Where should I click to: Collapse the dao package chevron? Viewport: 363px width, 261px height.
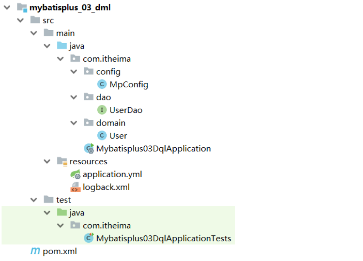coord(74,97)
